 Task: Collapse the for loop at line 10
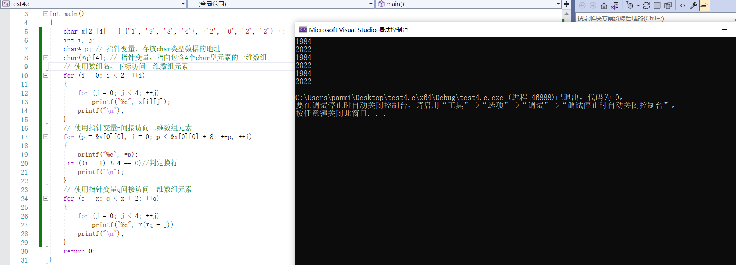[x=46, y=75]
